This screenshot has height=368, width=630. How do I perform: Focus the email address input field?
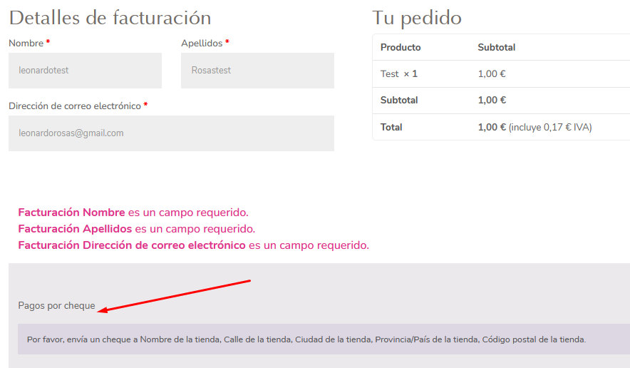click(171, 133)
